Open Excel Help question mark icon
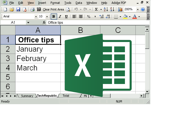Image resolution: width=171 pixels, height=134 pixels. click(143, 9)
